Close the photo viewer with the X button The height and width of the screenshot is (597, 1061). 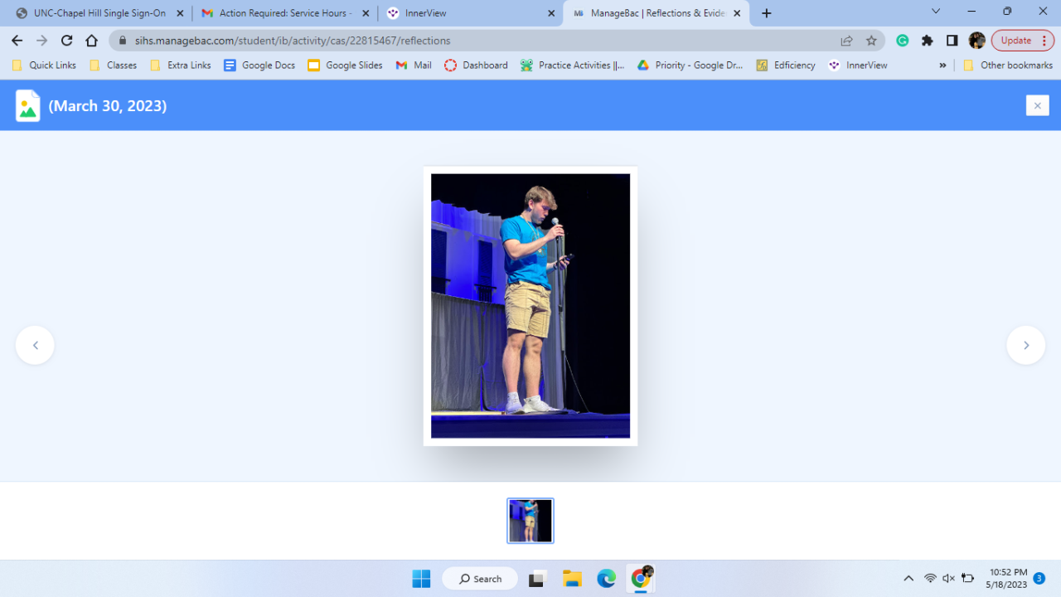tap(1037, 105)
